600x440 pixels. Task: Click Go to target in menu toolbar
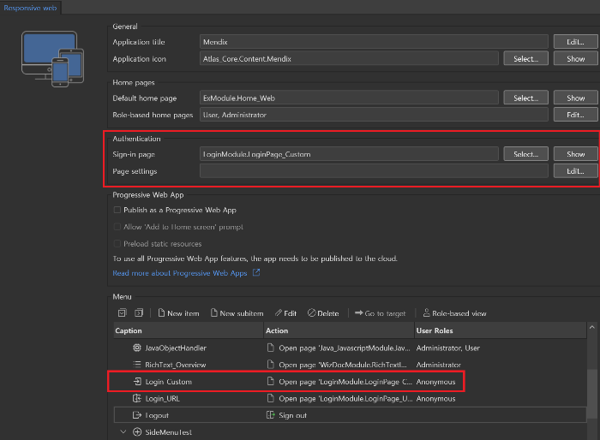coord(380,313)
